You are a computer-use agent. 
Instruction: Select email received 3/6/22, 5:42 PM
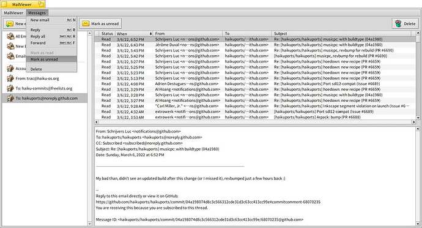[255, 56]
